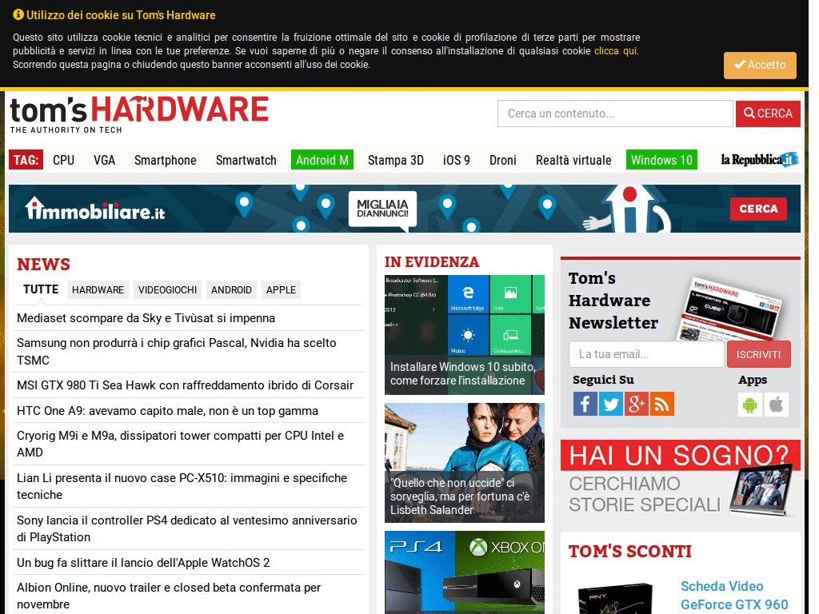Open the Smartphone tag

[x=165, y=160]
